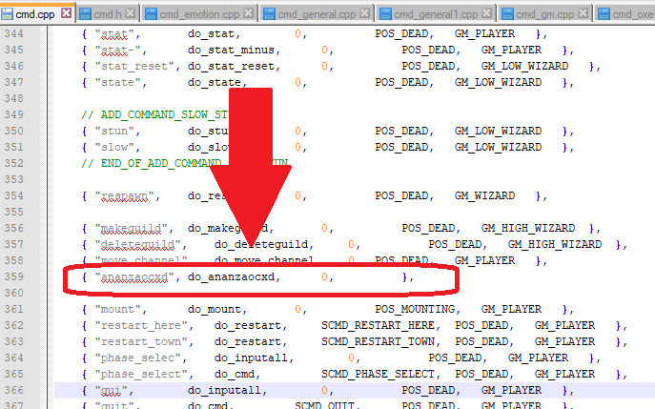The height and width of the screenshot is (409, 655).
Task: Close the cmd_gm.cpp tab
Action: [x=583, y=13]
